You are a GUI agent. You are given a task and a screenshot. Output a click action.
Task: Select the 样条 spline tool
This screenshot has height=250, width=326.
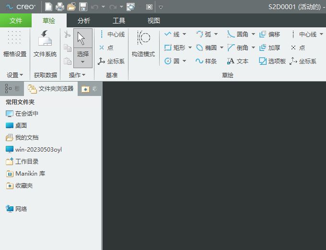(206, 61)
